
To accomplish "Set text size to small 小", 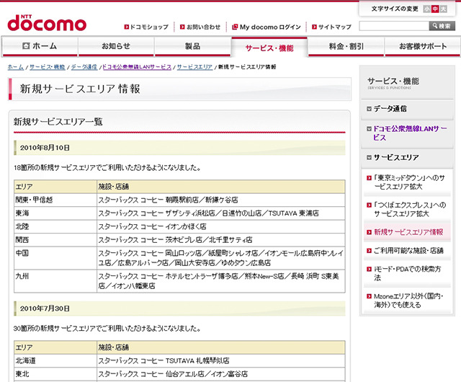I will coord(427,9).
